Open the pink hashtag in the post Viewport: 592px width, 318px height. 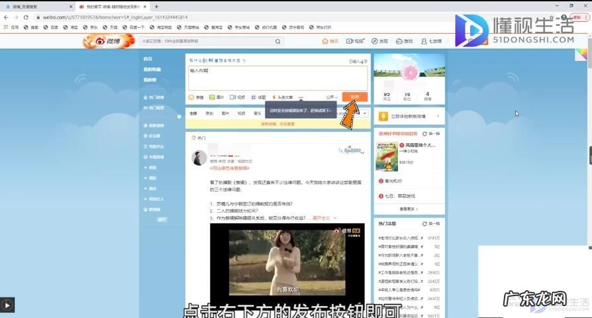[230, 168]
